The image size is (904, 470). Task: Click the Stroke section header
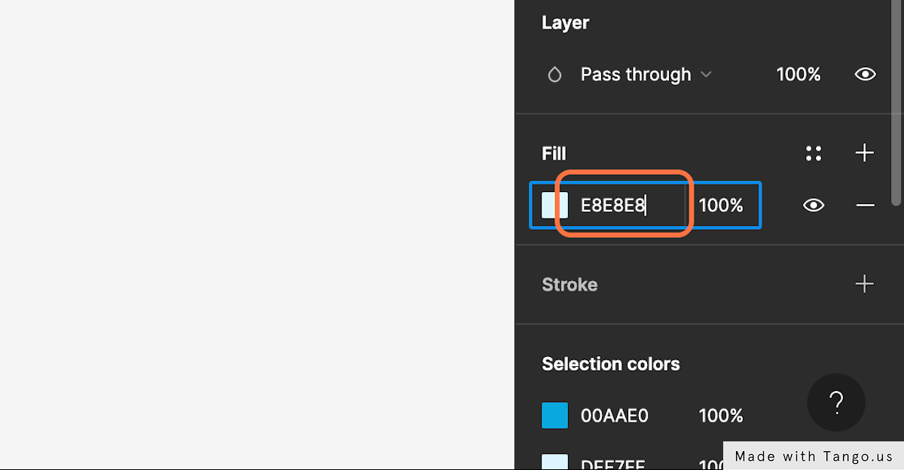pos(570,285)
